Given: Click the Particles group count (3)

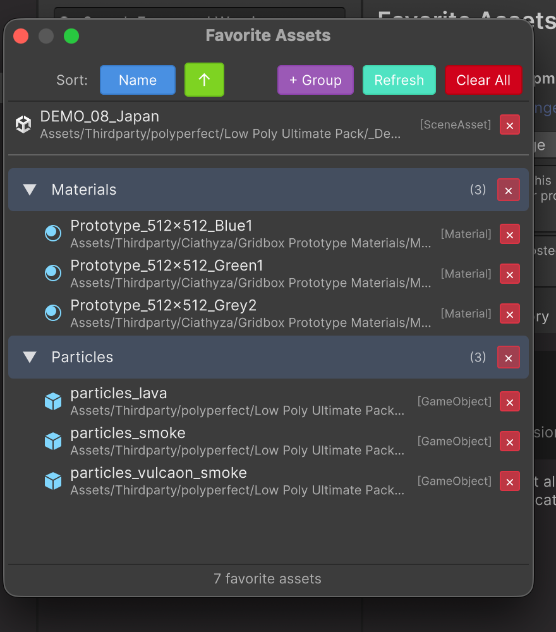Looking at the screenshot, I should click(478, 357).
